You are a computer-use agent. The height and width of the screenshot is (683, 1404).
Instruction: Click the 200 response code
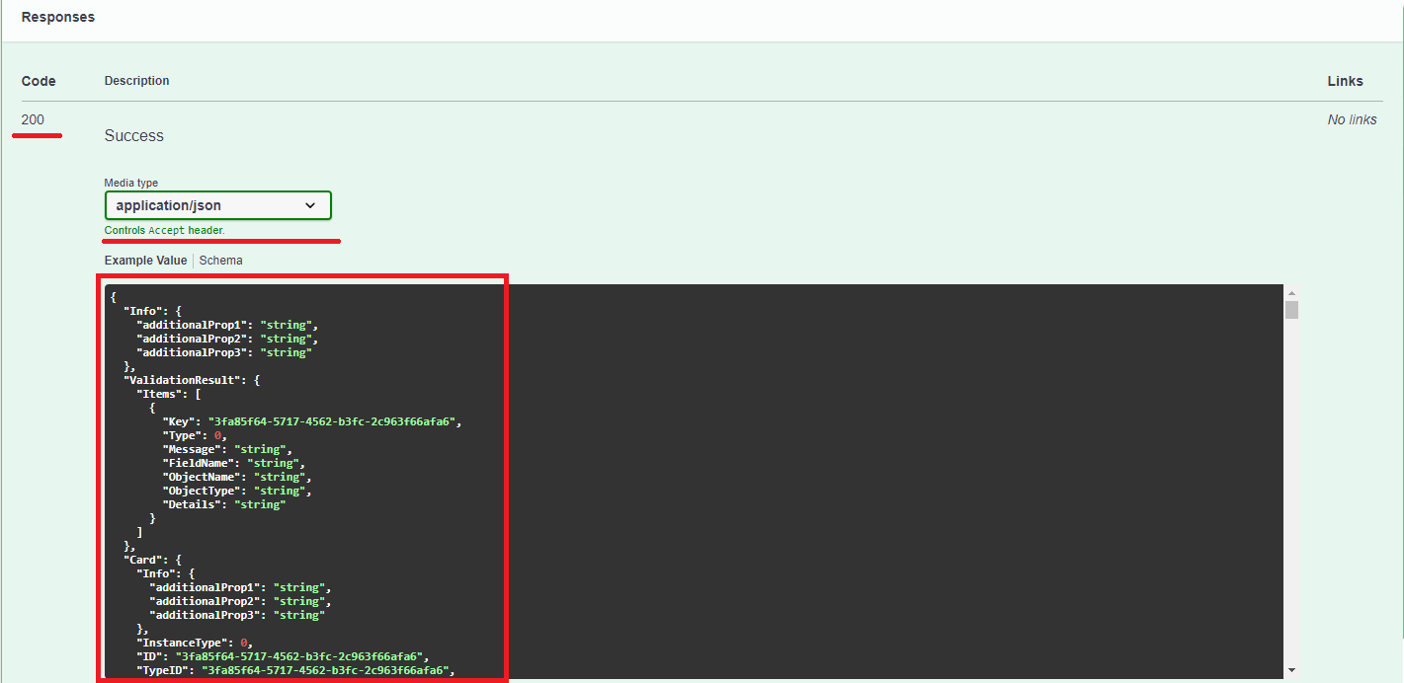coord(33,120)
